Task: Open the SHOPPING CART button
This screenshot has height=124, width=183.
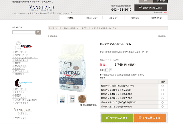Action: (x=151, y=8)
